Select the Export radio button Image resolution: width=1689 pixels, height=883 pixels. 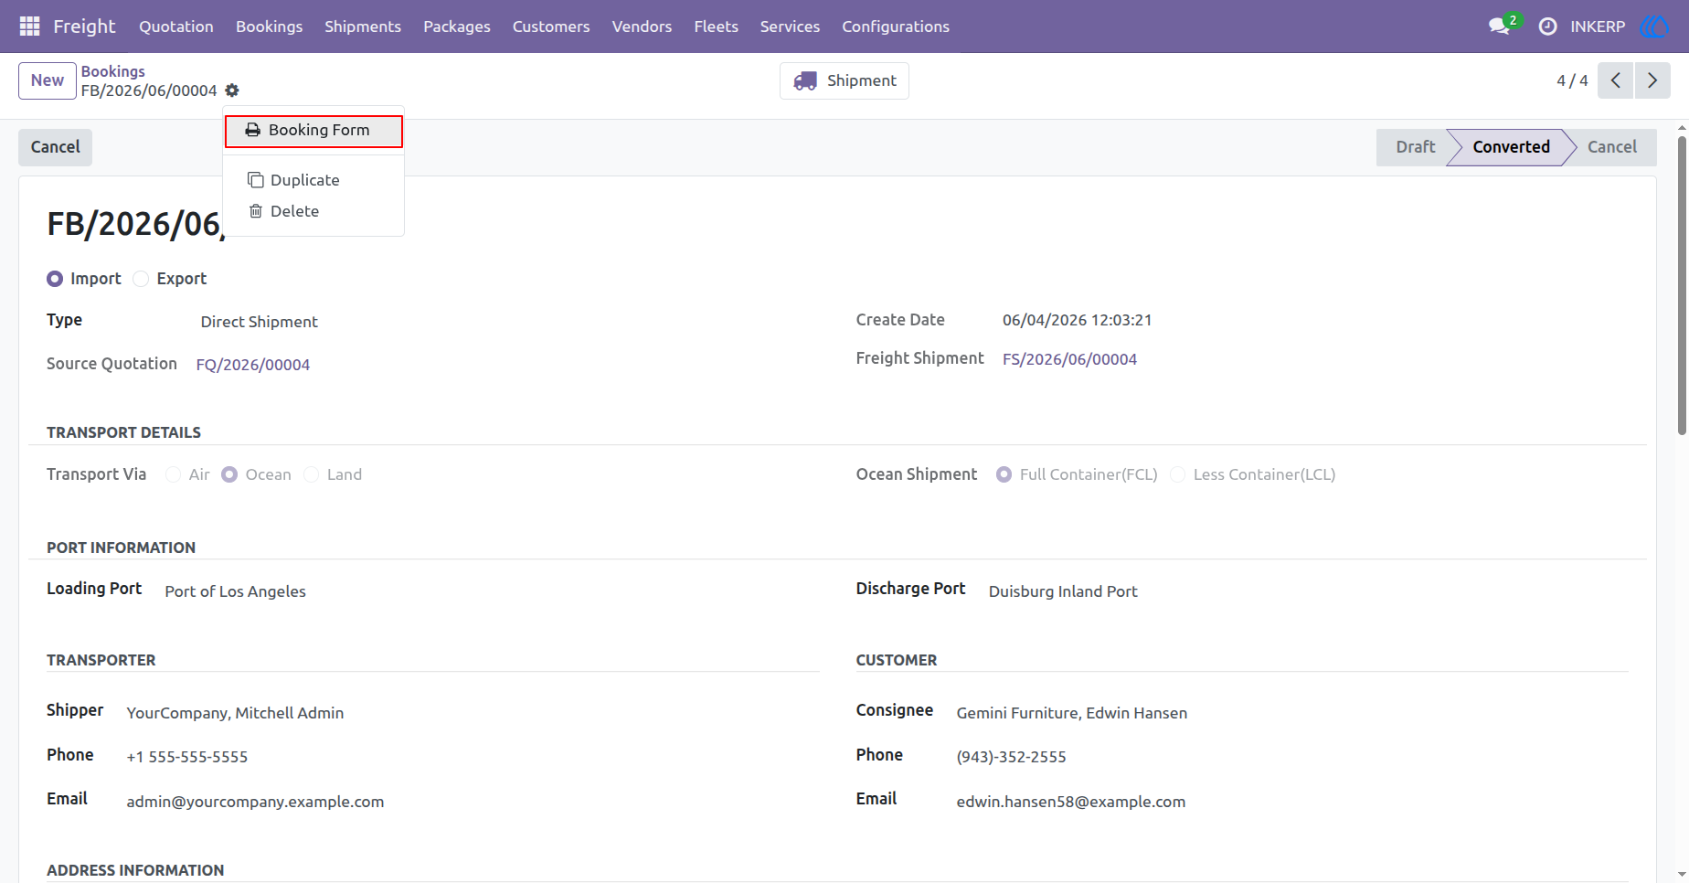tap(141, 279)
